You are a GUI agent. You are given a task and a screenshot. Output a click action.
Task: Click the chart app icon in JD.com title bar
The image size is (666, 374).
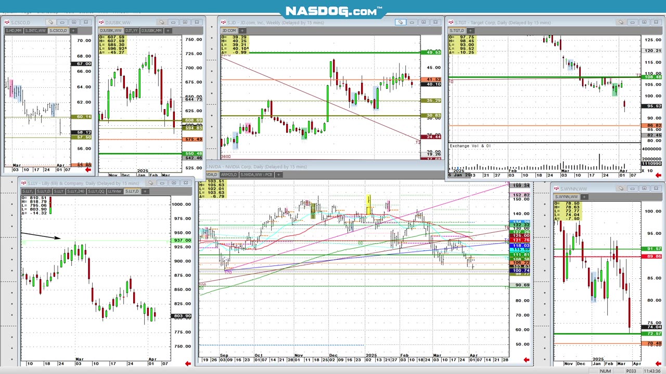pyautogui.click(x=223, y=22)
